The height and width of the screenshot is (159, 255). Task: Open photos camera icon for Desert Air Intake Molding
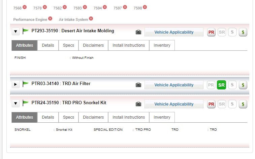pyautogui.click(x=138, y=32)
